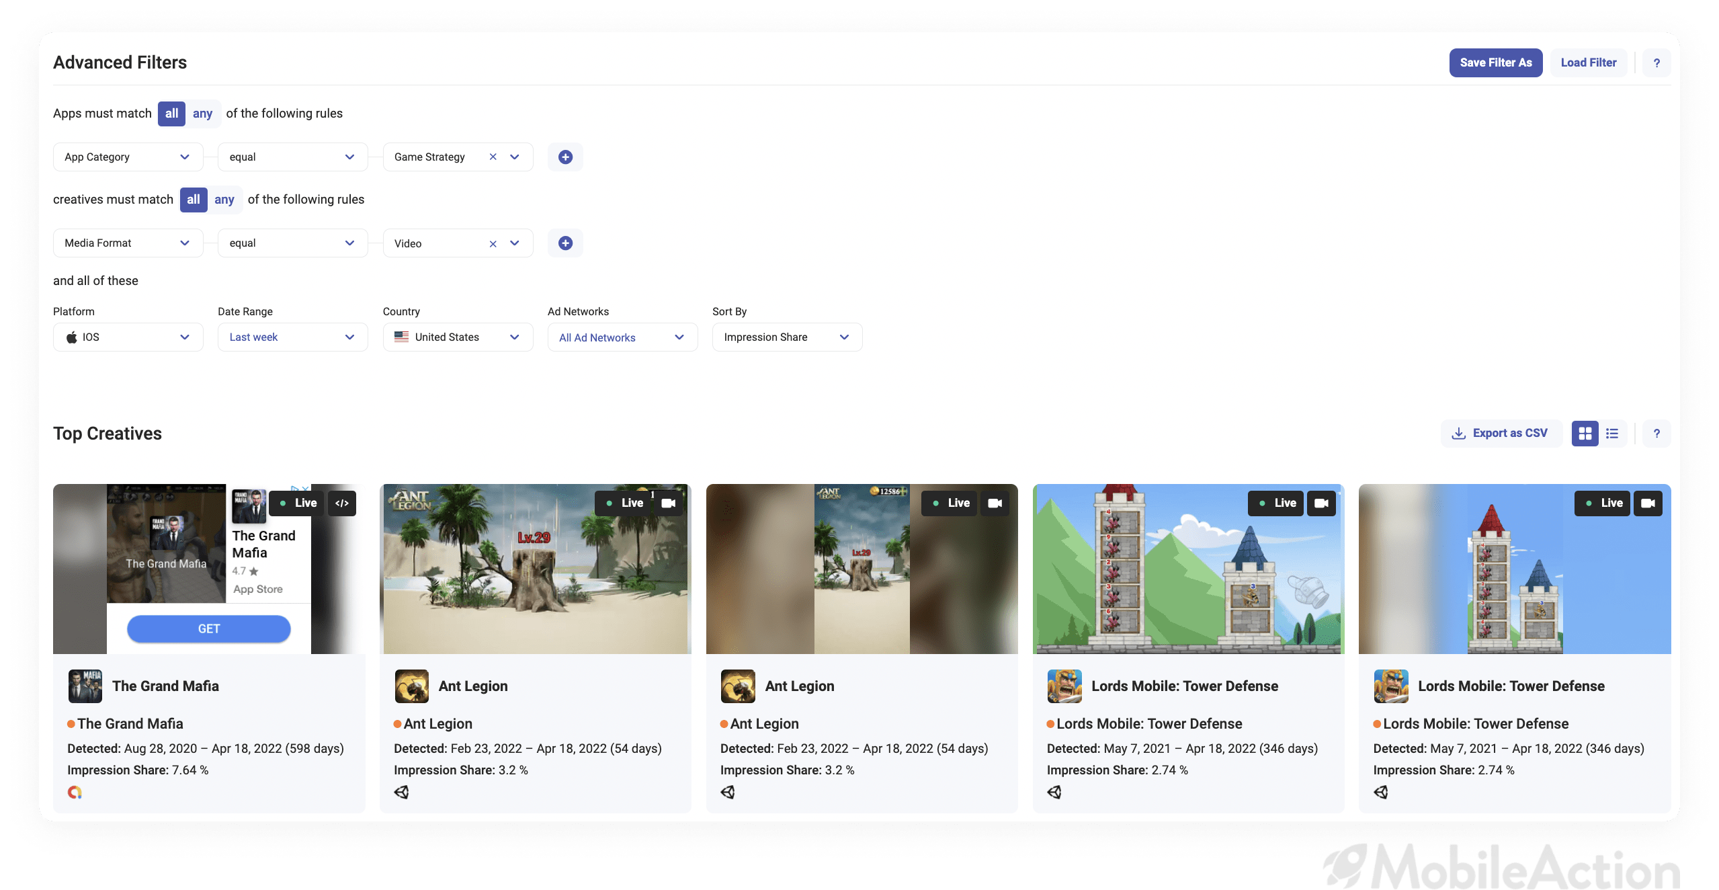Click first Lords Mobile app icon

[x=1064, y=686]
